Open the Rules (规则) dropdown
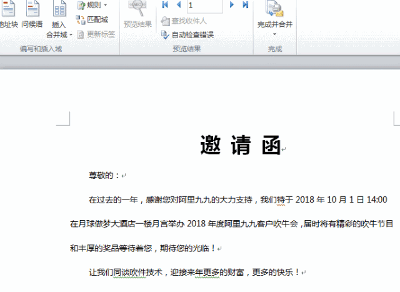400x292 pixels. [92, 5]
